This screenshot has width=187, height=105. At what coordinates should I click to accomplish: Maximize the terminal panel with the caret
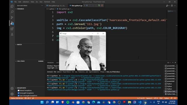click(x=173, y=63)
